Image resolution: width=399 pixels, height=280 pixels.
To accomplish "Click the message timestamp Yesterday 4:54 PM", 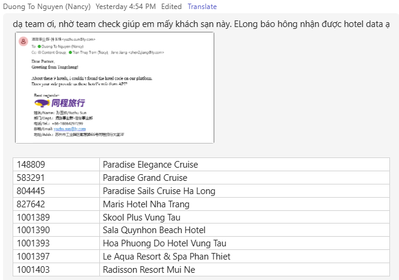I will [126, 7].
